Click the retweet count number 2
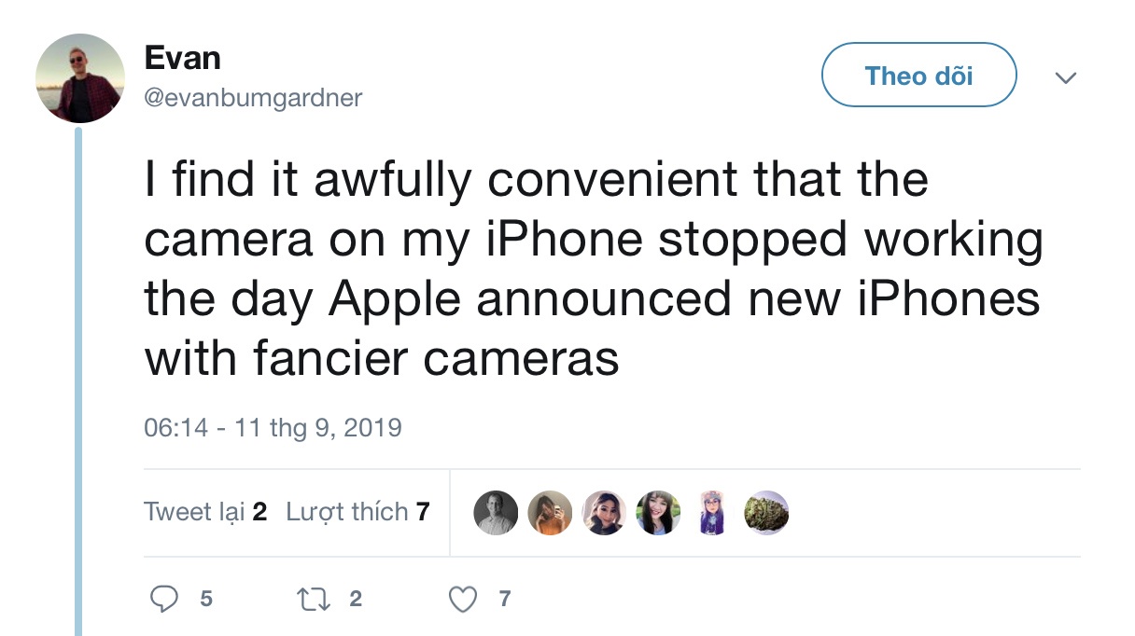 (355, 600)
